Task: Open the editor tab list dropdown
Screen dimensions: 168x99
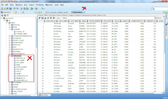Action: coord(164,12)
